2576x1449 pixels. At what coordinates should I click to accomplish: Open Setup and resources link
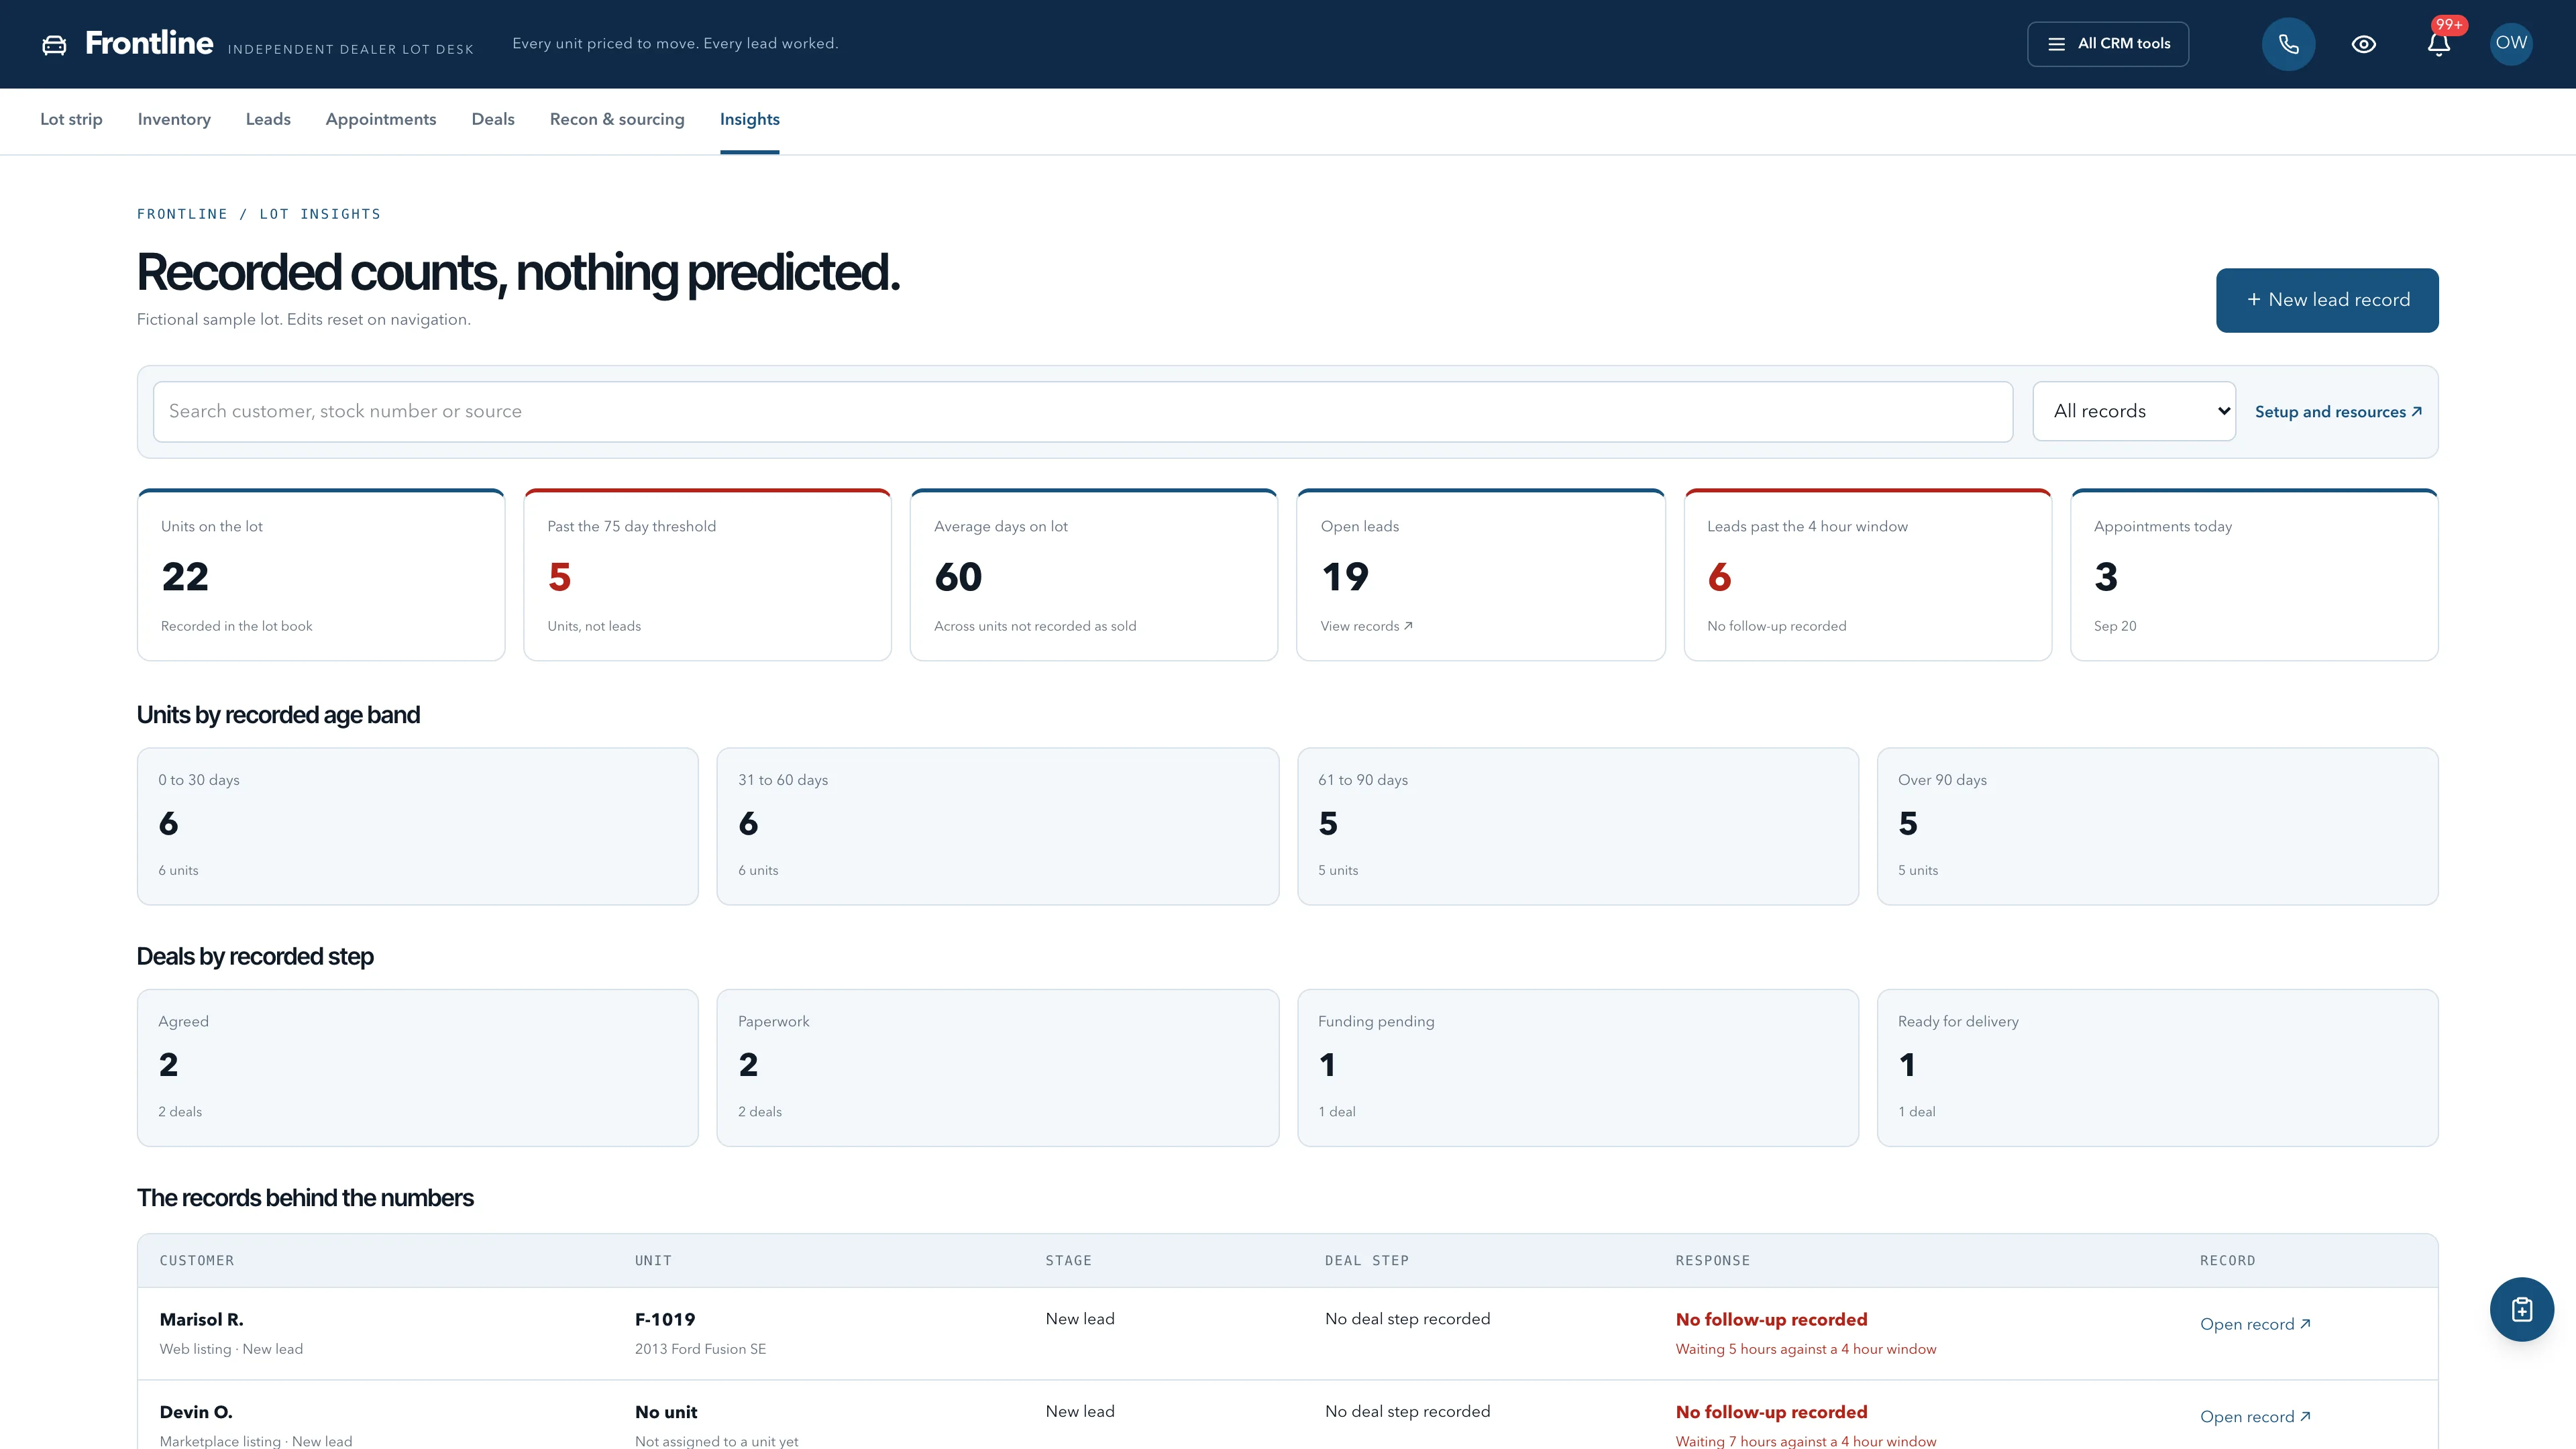tap(2338, 412)
